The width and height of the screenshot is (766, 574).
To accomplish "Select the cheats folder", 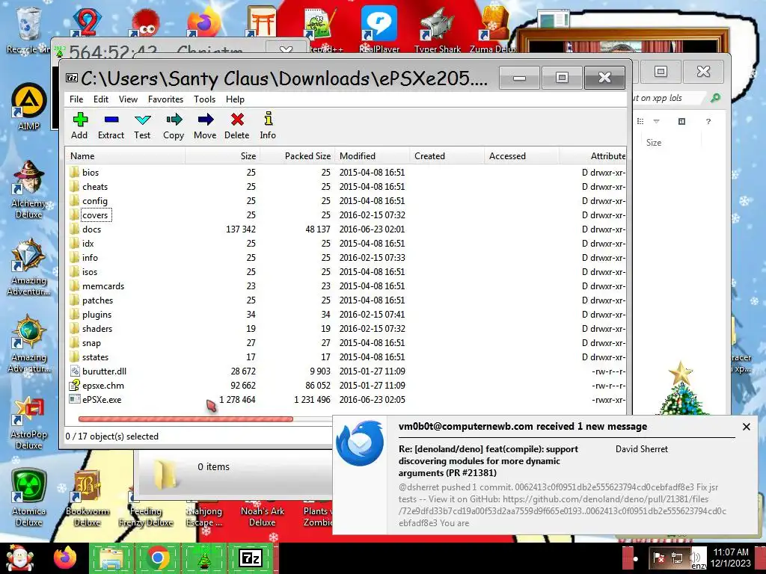I will coord(95,186).
